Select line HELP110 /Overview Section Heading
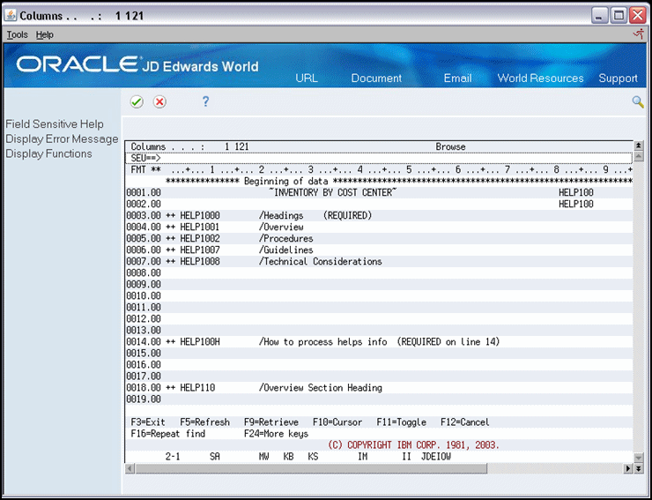This screenshot has height=500, width=652. (x=378, y=388)
